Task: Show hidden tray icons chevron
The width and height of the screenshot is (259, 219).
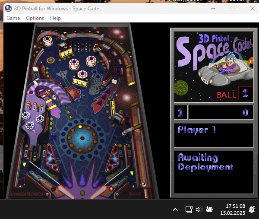Action: tap(175, 209)
